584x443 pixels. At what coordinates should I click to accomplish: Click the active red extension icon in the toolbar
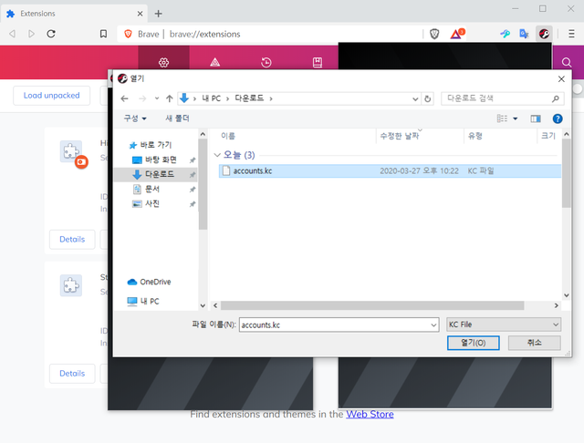(x=544, y=34)
